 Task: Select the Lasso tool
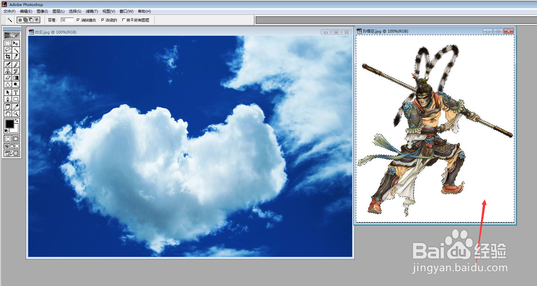coord(8,50)
